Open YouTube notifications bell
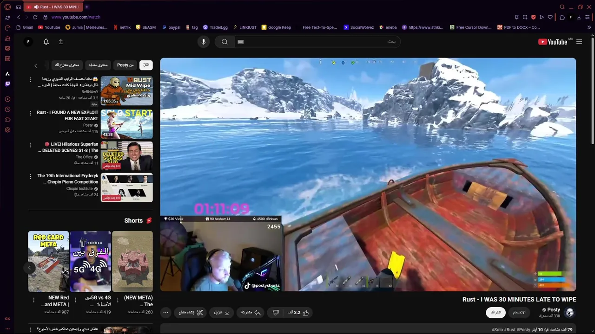Image resolution: width=595 pixels, height=334 pixels. [46, 42]
